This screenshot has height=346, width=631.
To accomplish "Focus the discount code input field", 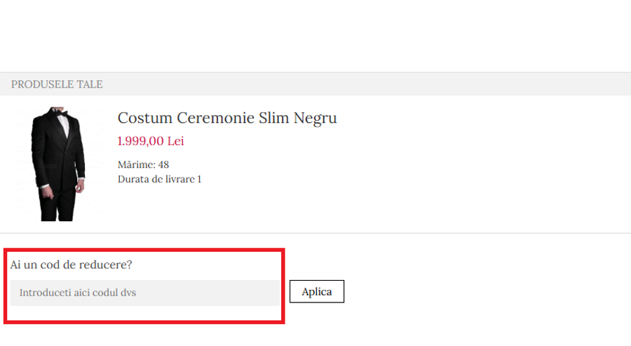I will (x=144, y=293).
